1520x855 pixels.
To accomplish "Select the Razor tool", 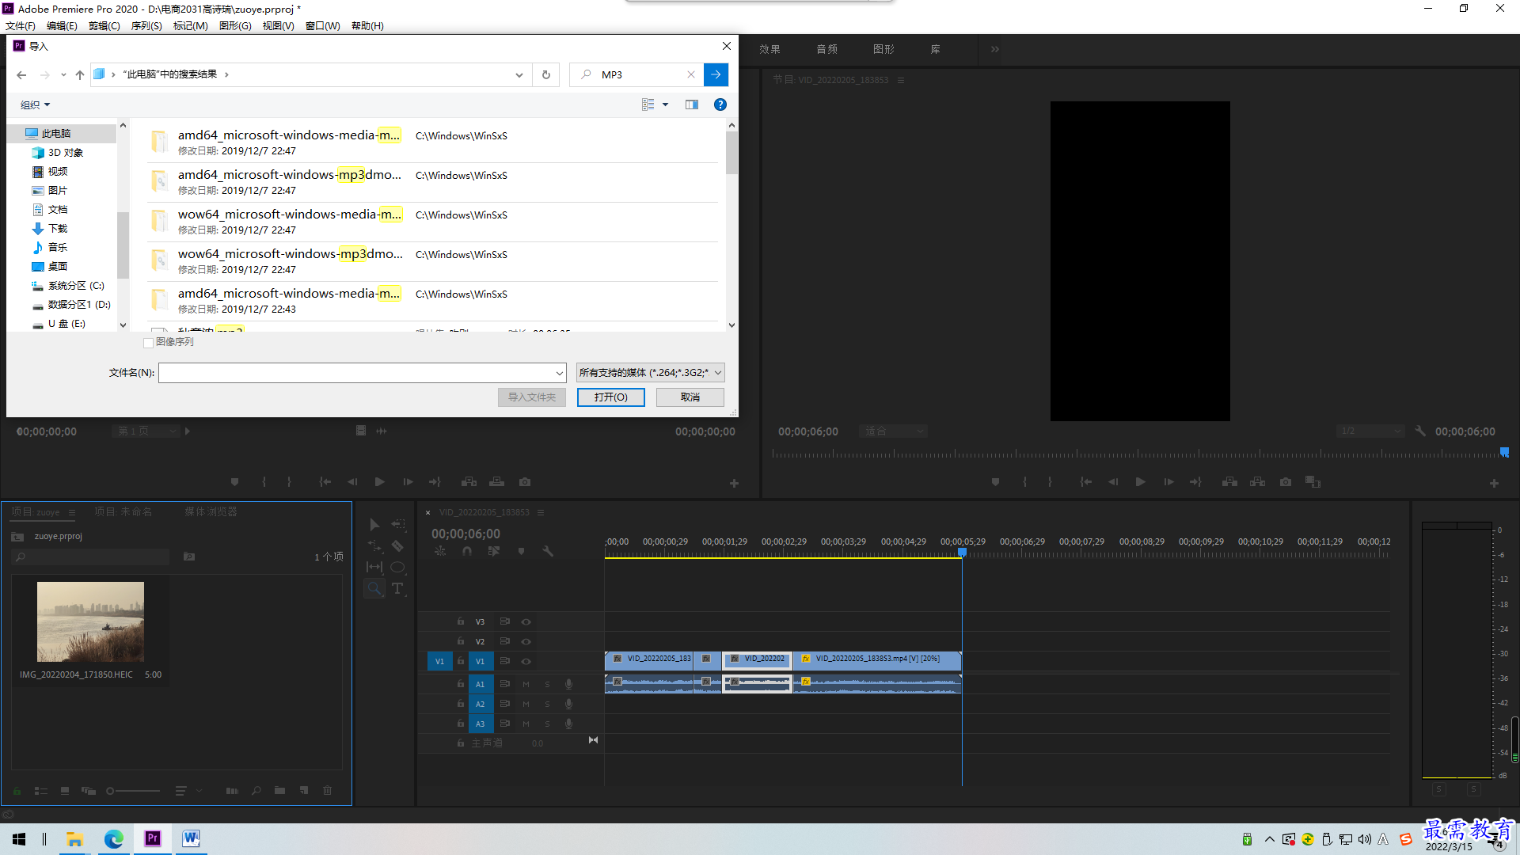I will 398,546.
